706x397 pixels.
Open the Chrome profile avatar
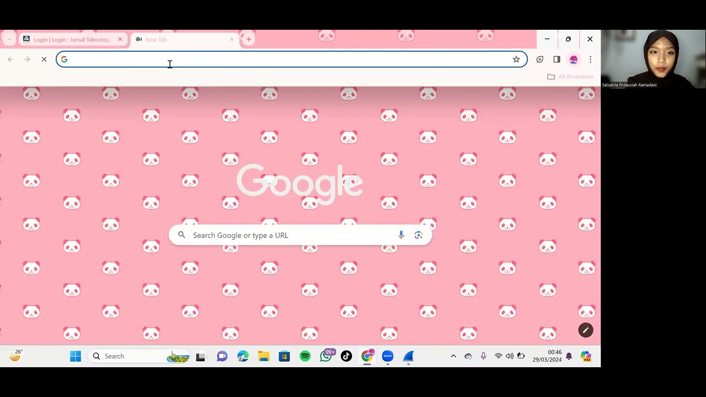(574, 59)
